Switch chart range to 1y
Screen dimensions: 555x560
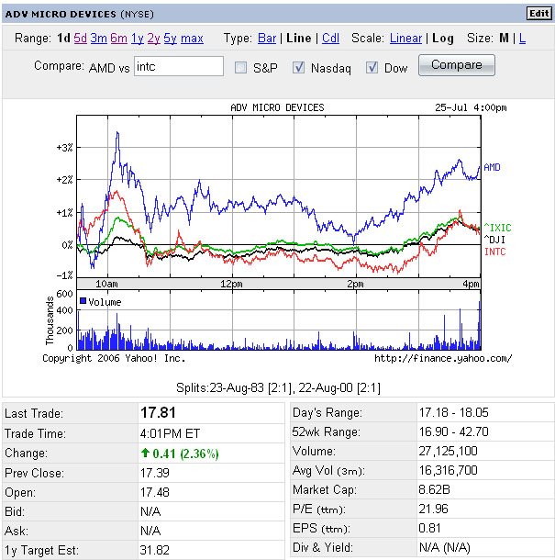[x=137, y=39]
